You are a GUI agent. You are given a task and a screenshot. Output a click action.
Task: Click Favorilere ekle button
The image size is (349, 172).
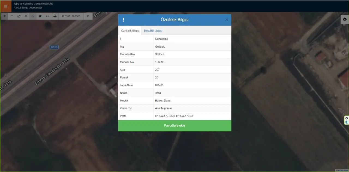tap(174, 125)
